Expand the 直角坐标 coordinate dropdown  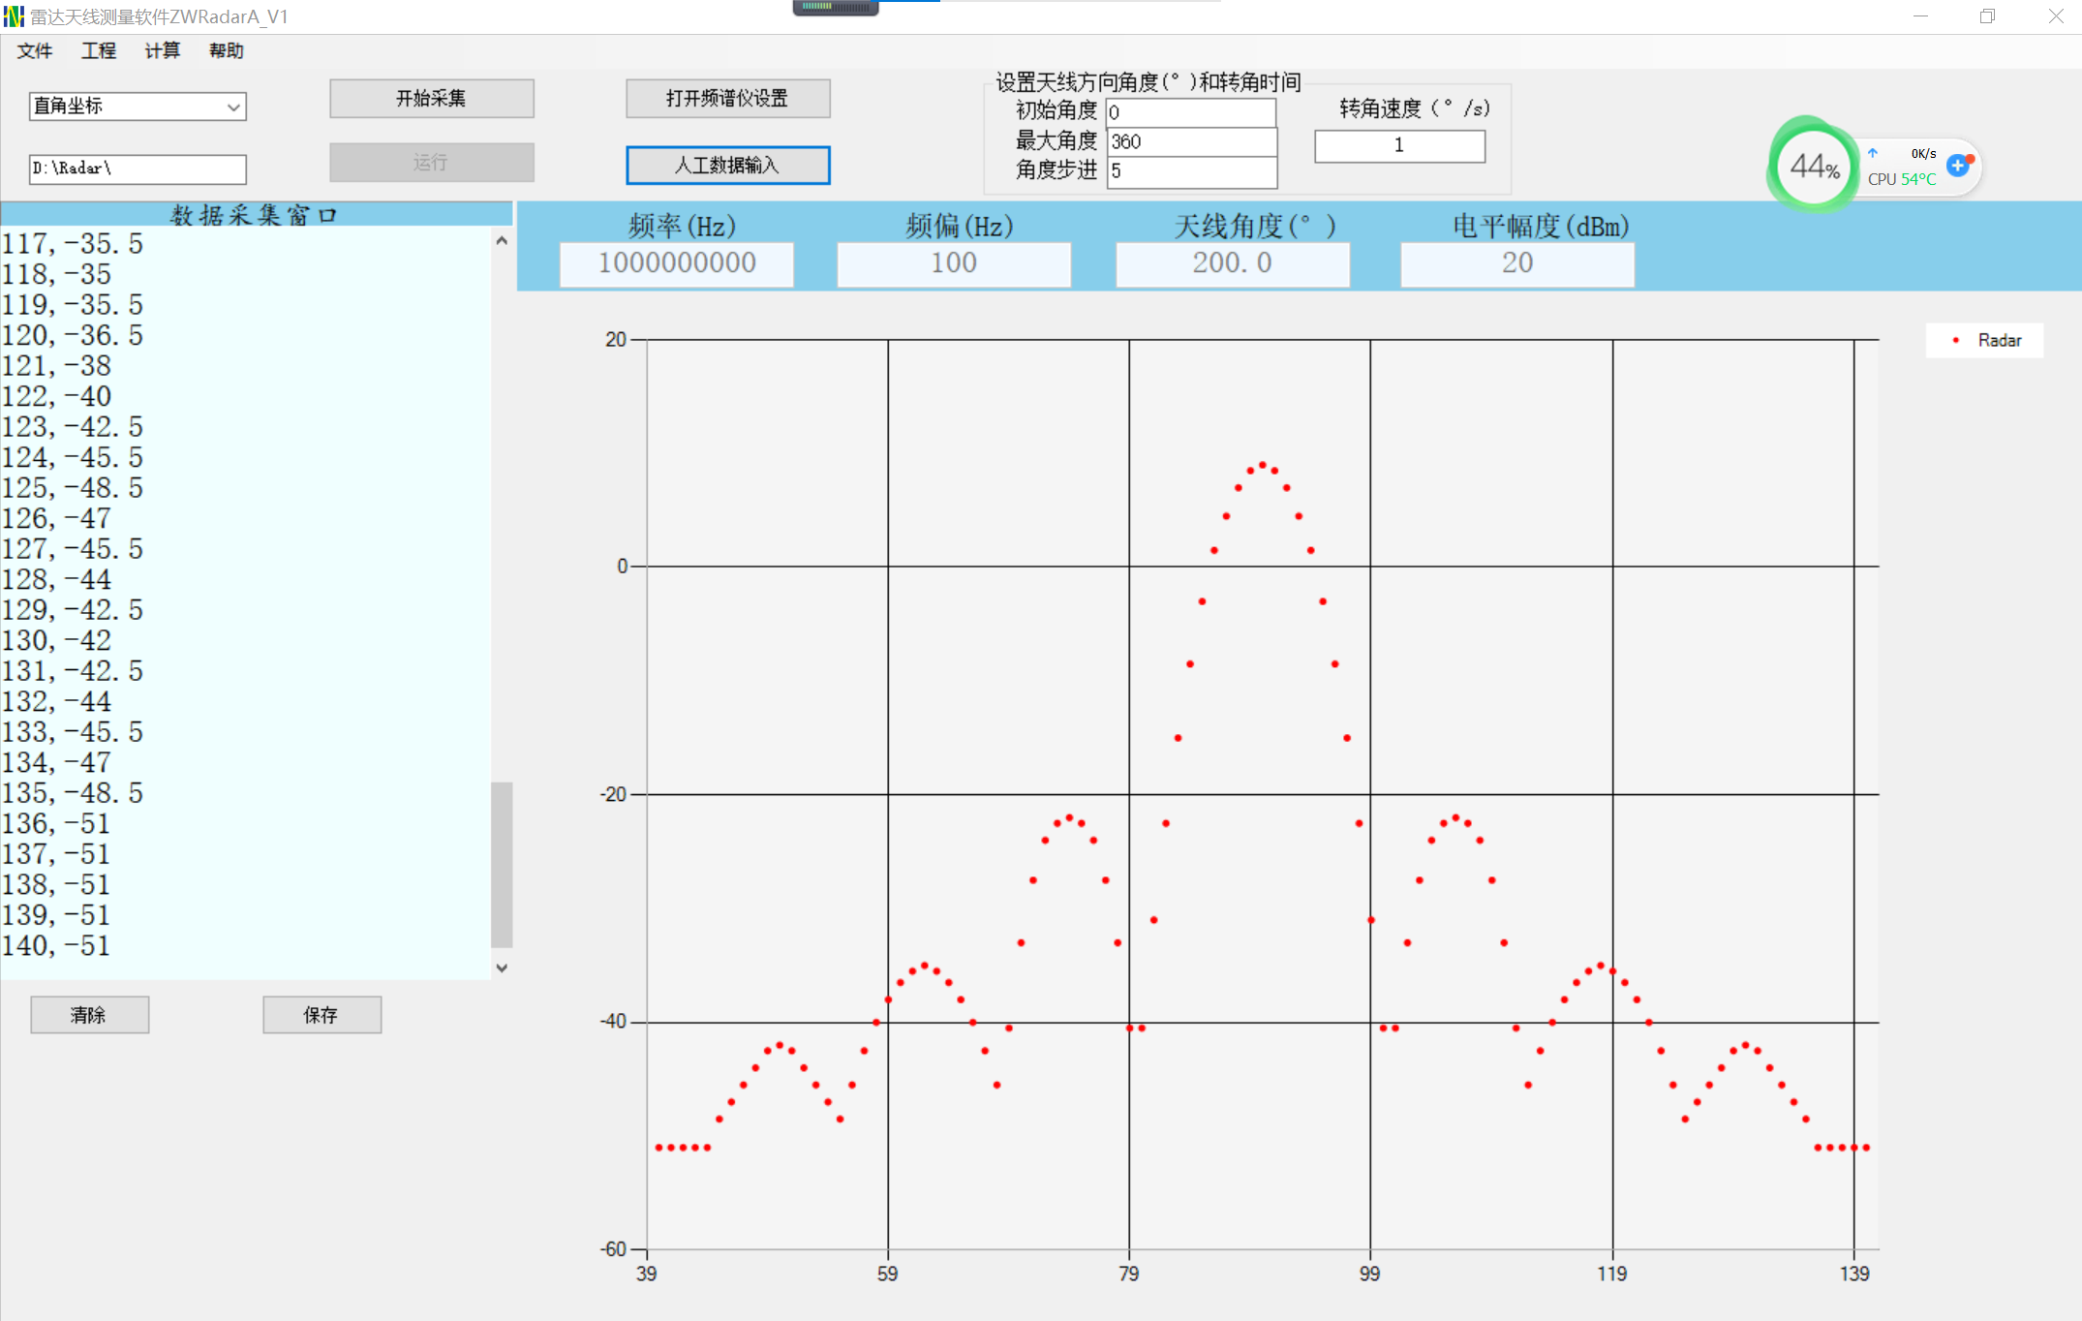232,107
